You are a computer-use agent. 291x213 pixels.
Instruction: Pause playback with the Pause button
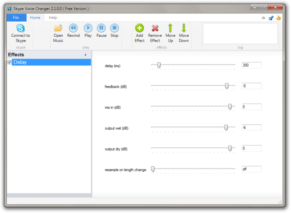[101, 31]
